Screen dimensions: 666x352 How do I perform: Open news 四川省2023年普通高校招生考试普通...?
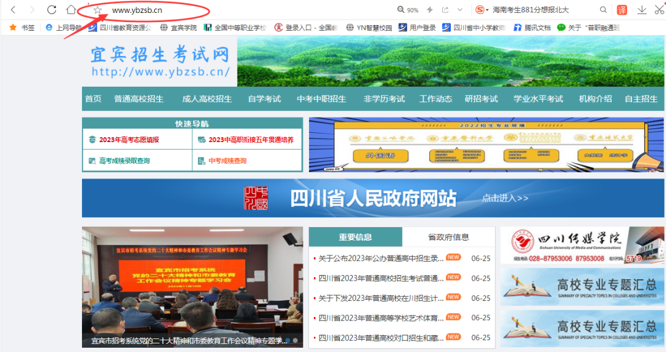click(x=381, y=278)
